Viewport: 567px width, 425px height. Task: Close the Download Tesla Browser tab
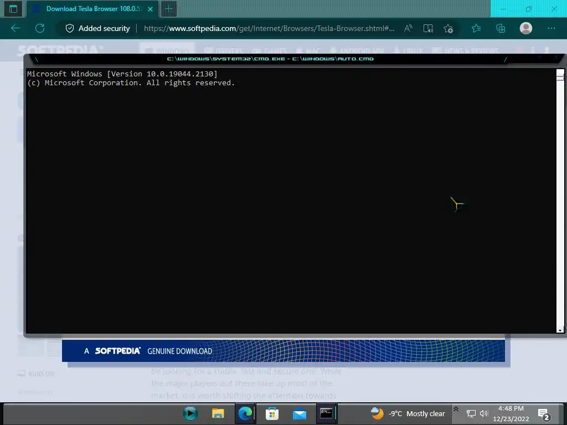click(x=151, y=9)
